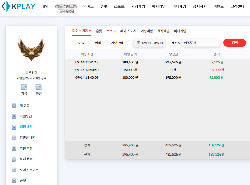Viewport: 250px width, 185px height.
Task: Switch to the 스포츠 history tab
Action: [111, 31]
